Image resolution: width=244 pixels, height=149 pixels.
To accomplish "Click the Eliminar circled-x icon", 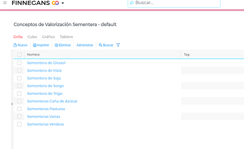I will click(56, 45).
